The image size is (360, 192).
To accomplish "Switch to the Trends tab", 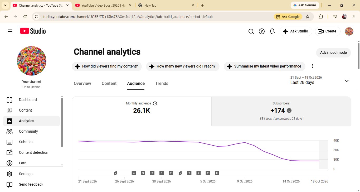I will point(162,84).
